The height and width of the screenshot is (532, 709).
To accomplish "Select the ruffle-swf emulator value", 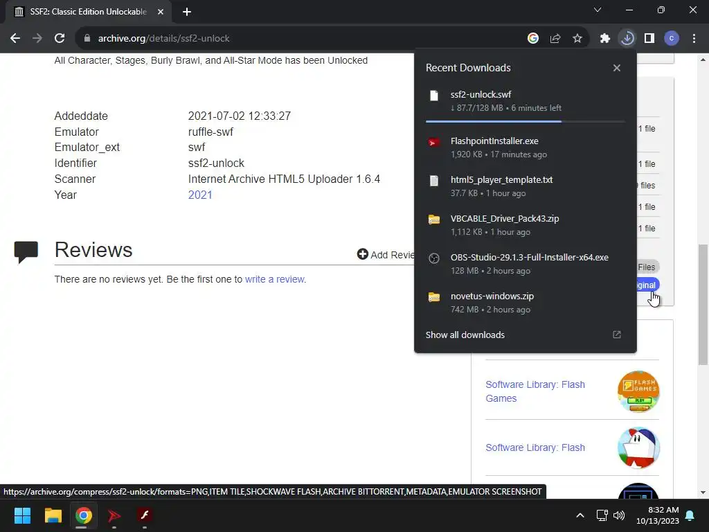I will [210, 132].
